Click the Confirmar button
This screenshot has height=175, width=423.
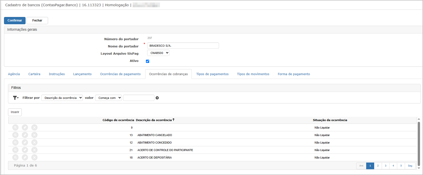tap(15, 20)
